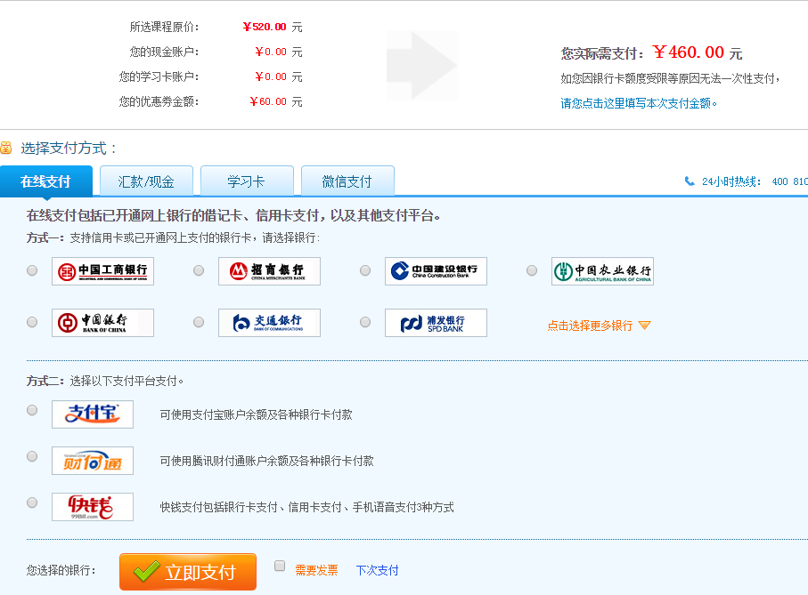Image resolution: width=808 pixels, height=595 pixels.
Task: Open the 学习卡 tab
Action: click(247, 181)
